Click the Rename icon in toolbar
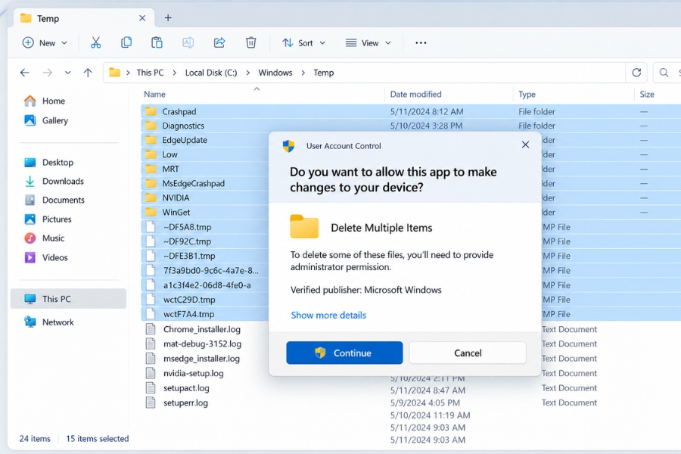This screenshot has width=681, height=454. pyautogui.click(x=188, y=42)
